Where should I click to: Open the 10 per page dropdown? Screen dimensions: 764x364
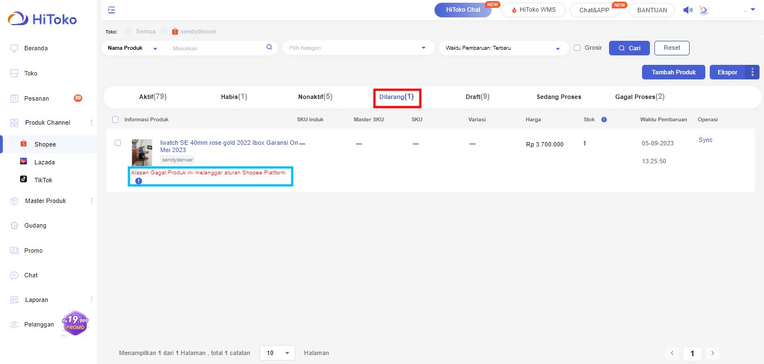(277, 353)
